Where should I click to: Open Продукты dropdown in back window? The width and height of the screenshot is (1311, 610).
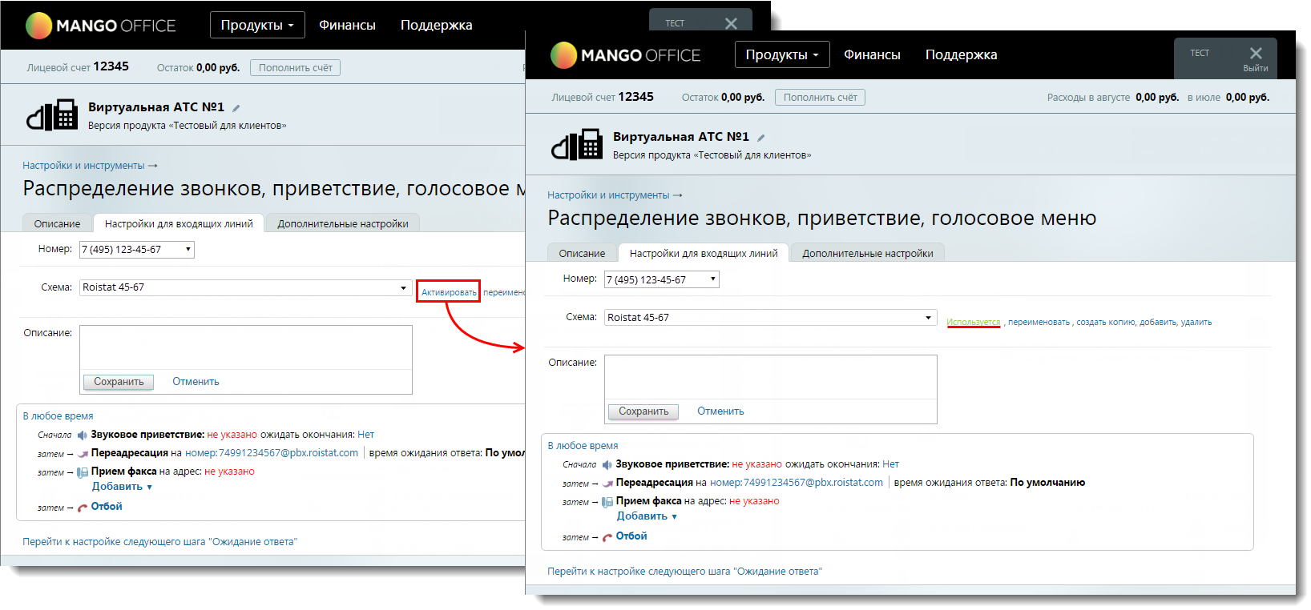(257, 25)
